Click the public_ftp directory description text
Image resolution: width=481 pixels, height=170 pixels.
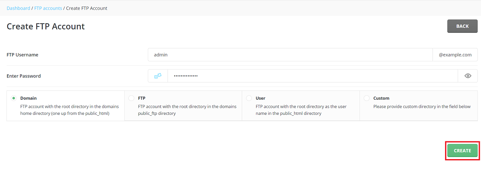tap(187, 109)
